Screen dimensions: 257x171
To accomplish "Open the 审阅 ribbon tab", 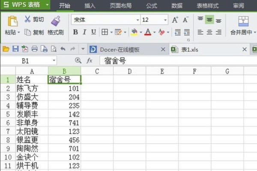I will (239, 6).
